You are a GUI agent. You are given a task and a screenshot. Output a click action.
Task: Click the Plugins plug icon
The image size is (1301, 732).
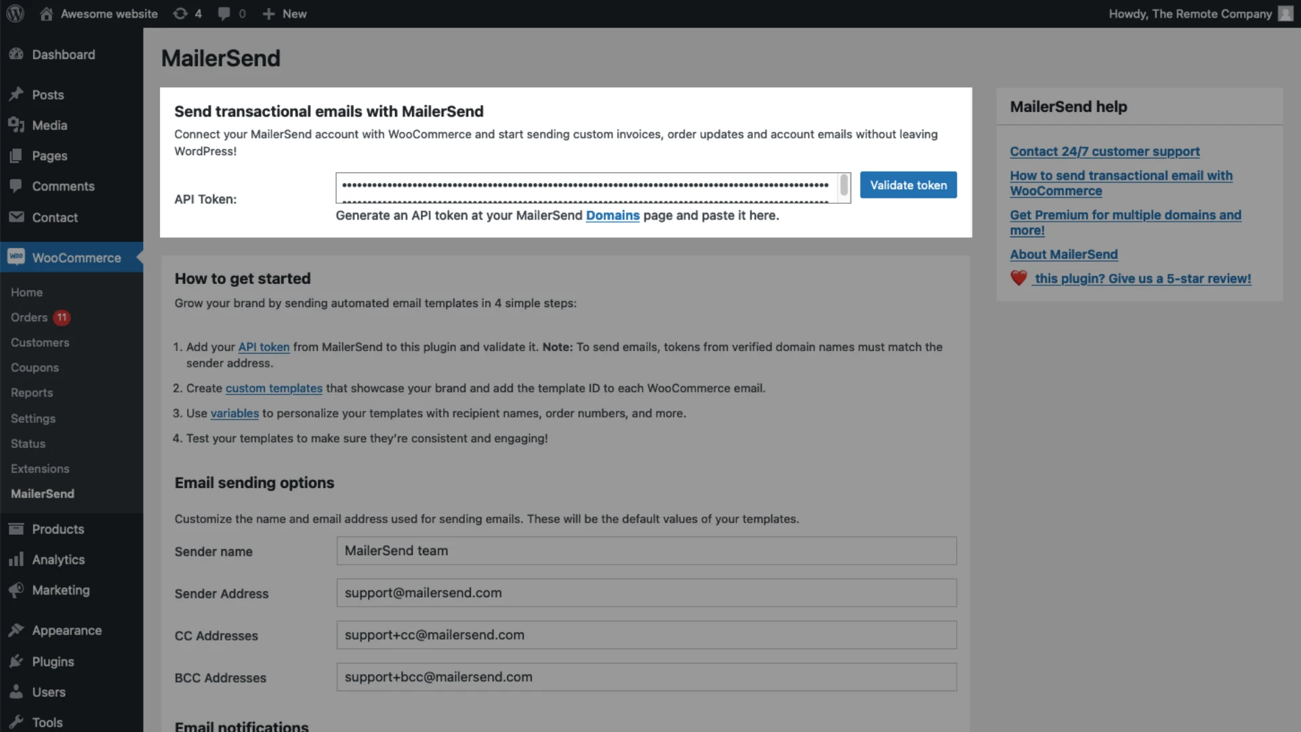pos(16,661)
